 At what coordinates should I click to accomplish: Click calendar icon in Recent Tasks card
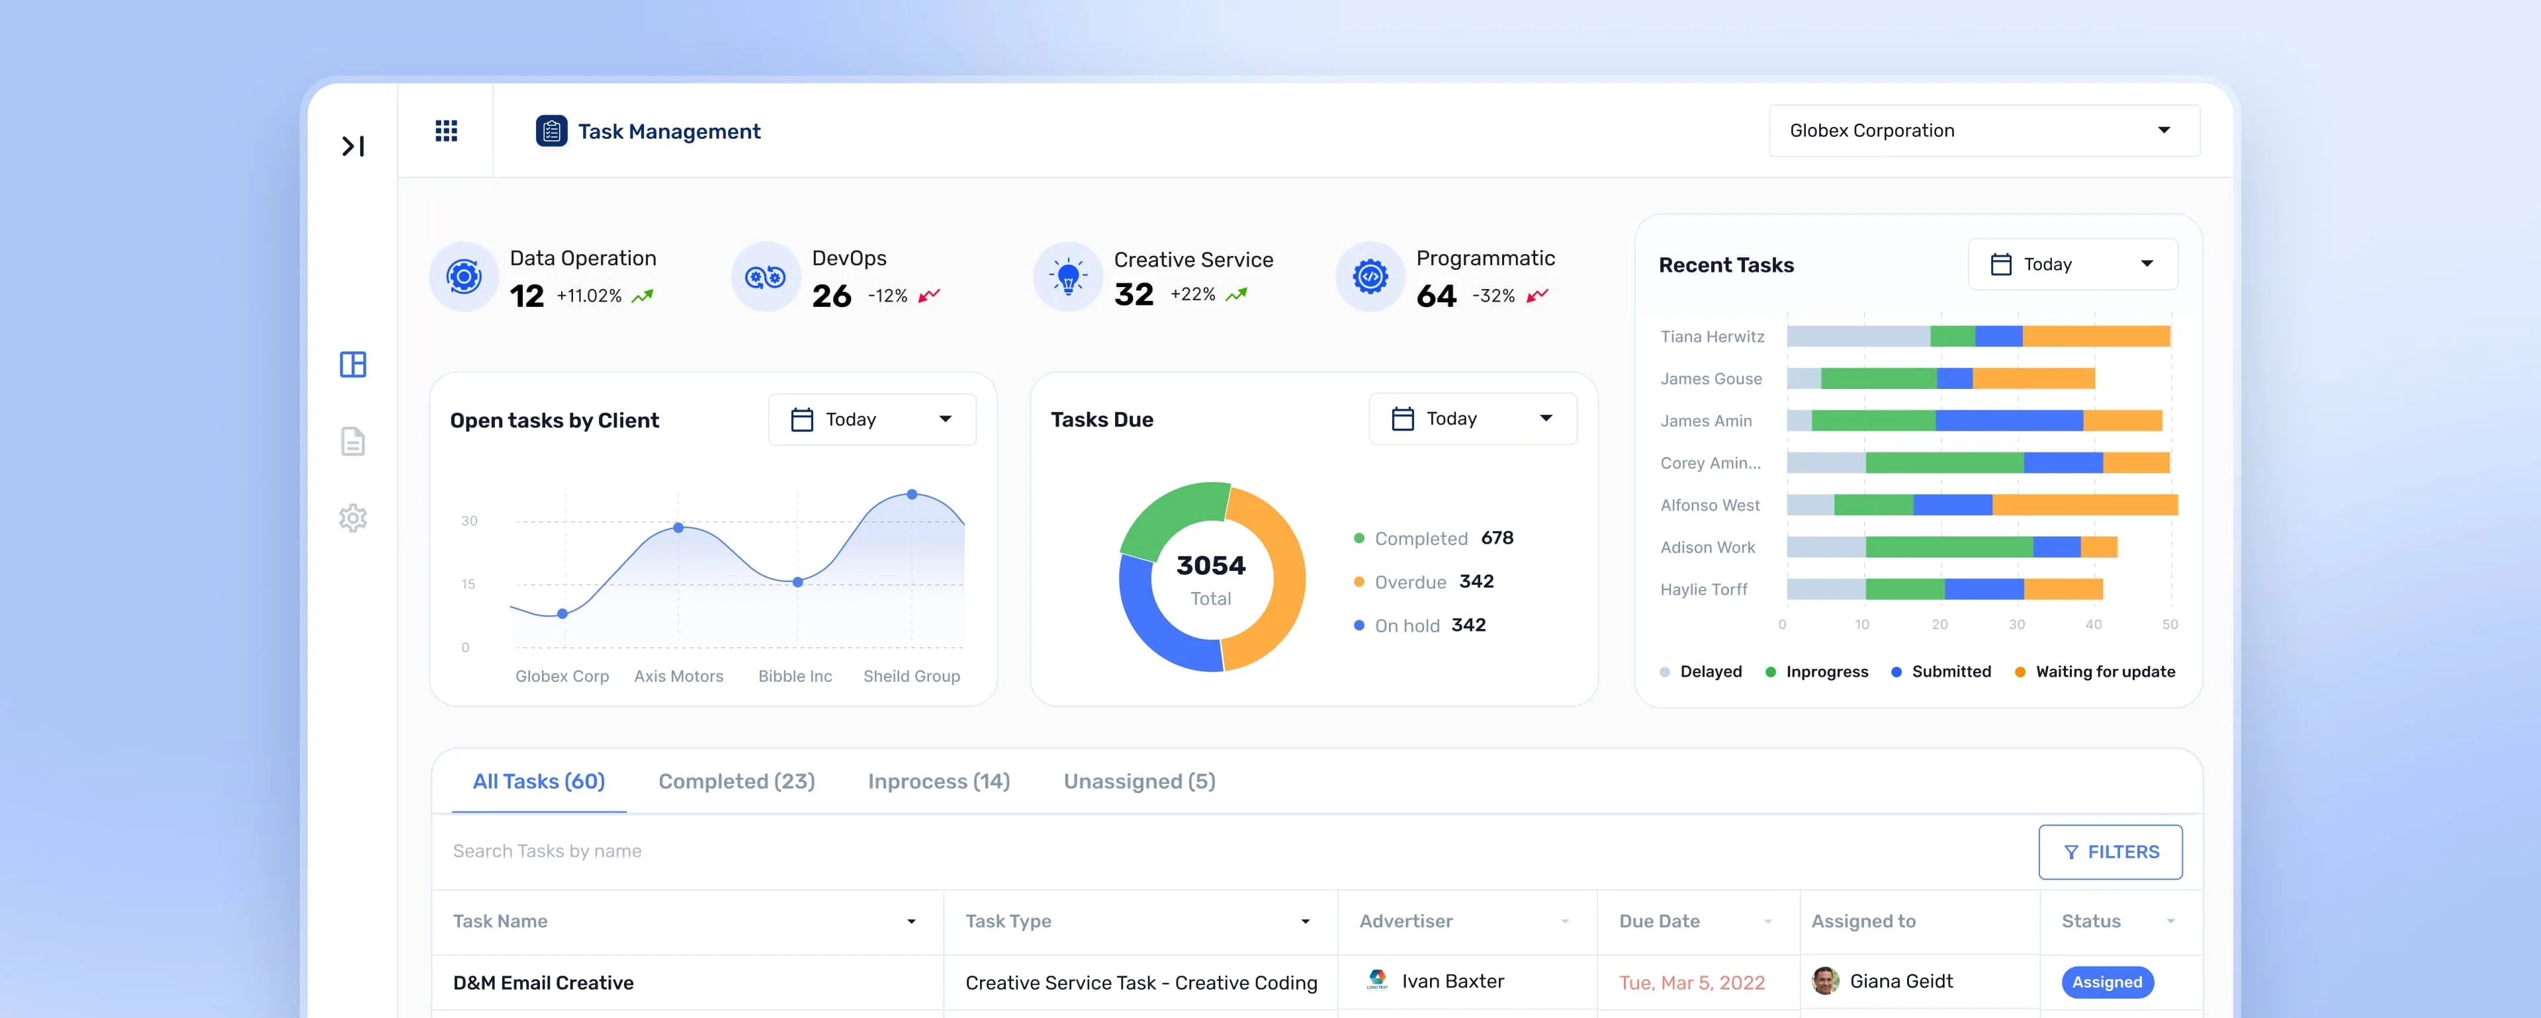click(2000, 263)
